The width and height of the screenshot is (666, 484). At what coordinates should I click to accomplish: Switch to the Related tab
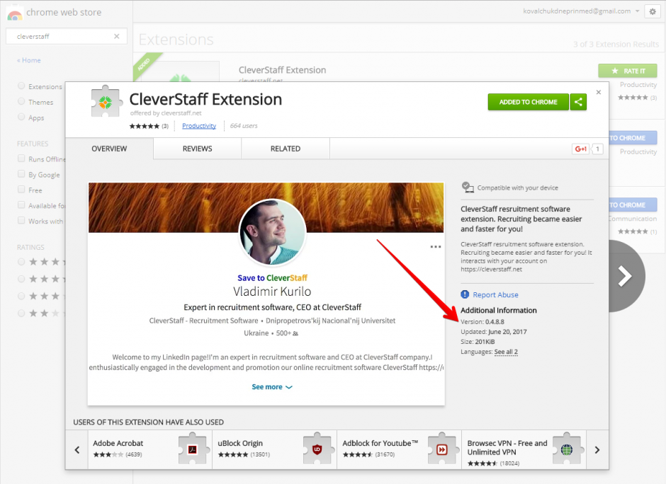pos(285,149)
